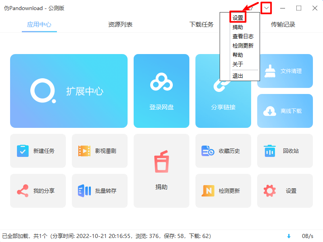Maximize the 伪Pandownload window
Image resolution: width=323 pixels, height=242 pixels.
(299, 8)
